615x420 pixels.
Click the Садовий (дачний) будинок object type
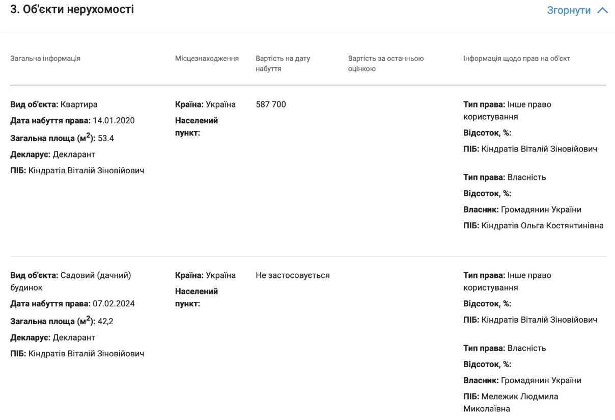point(95,276)
